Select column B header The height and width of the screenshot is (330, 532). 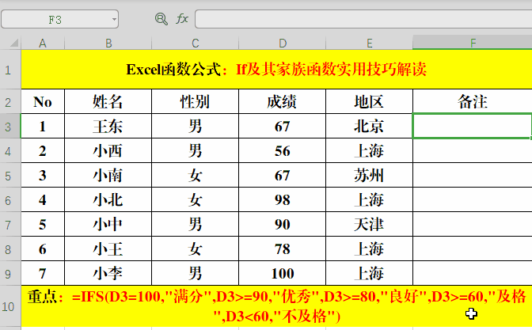[x=108, y=43]
